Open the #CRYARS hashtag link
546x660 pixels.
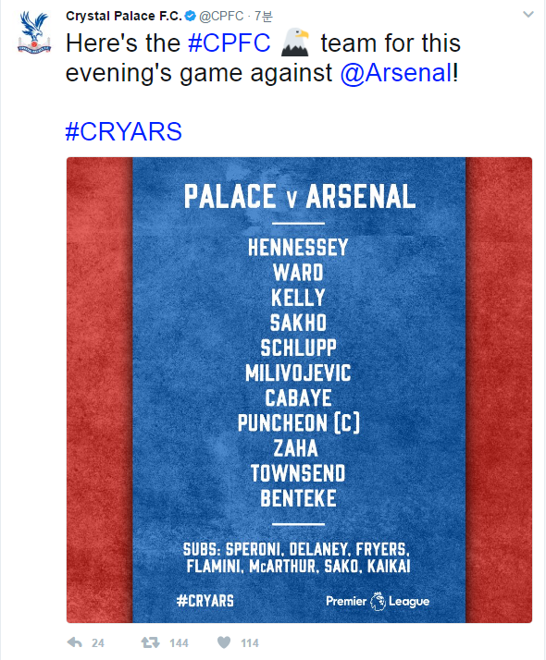click(123, 131)
